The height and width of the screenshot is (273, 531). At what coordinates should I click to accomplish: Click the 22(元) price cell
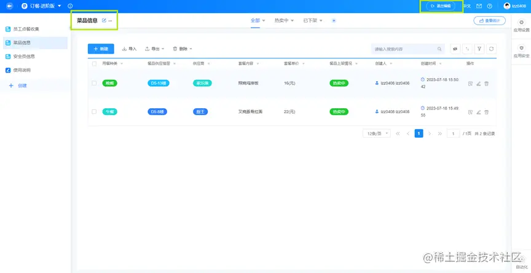point(289,111)
